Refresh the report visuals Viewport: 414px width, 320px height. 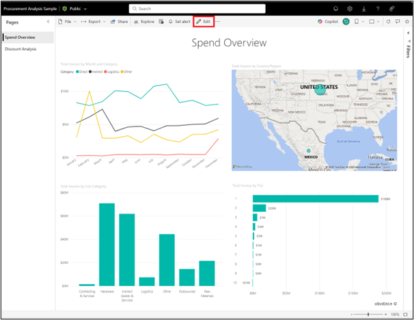tap(388, 22)
